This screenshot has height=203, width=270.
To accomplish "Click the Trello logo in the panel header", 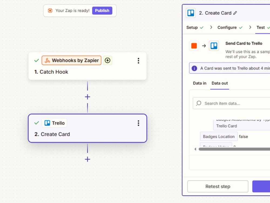I will tap(191, 13).
